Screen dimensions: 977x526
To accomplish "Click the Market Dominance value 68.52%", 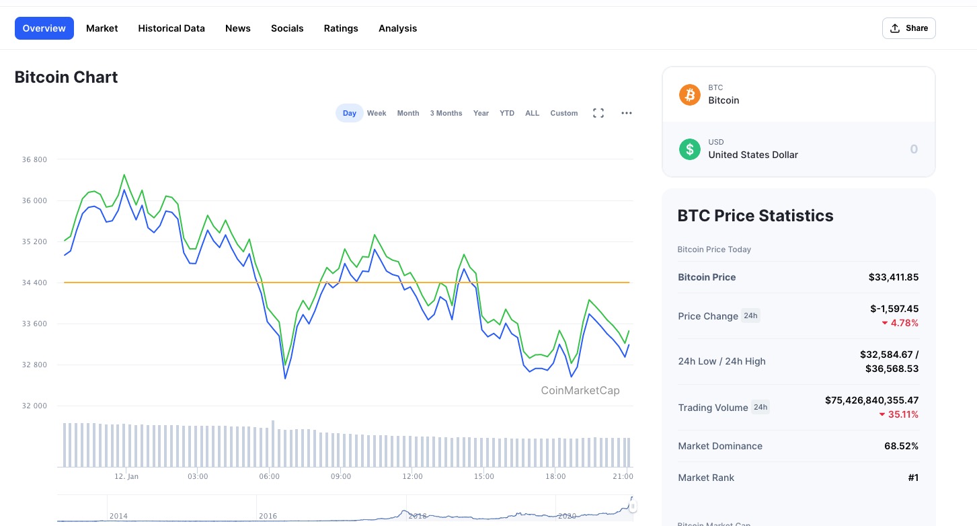I will point(902,446).
